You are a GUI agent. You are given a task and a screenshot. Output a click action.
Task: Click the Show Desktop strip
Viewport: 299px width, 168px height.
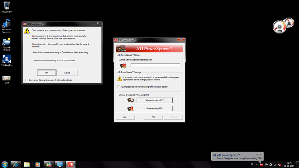298,164
